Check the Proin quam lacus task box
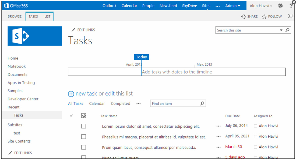The width and height of the screenshot is (296, 160). coord(83,147)
